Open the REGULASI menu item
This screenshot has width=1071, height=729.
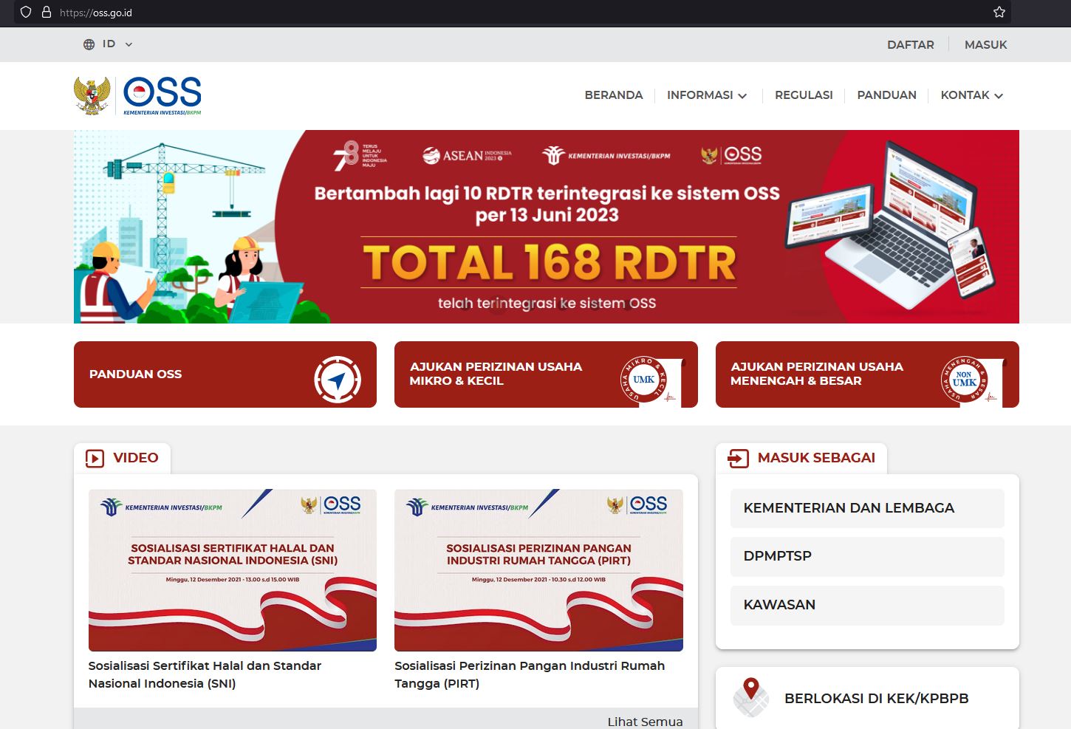pos(804,95)
